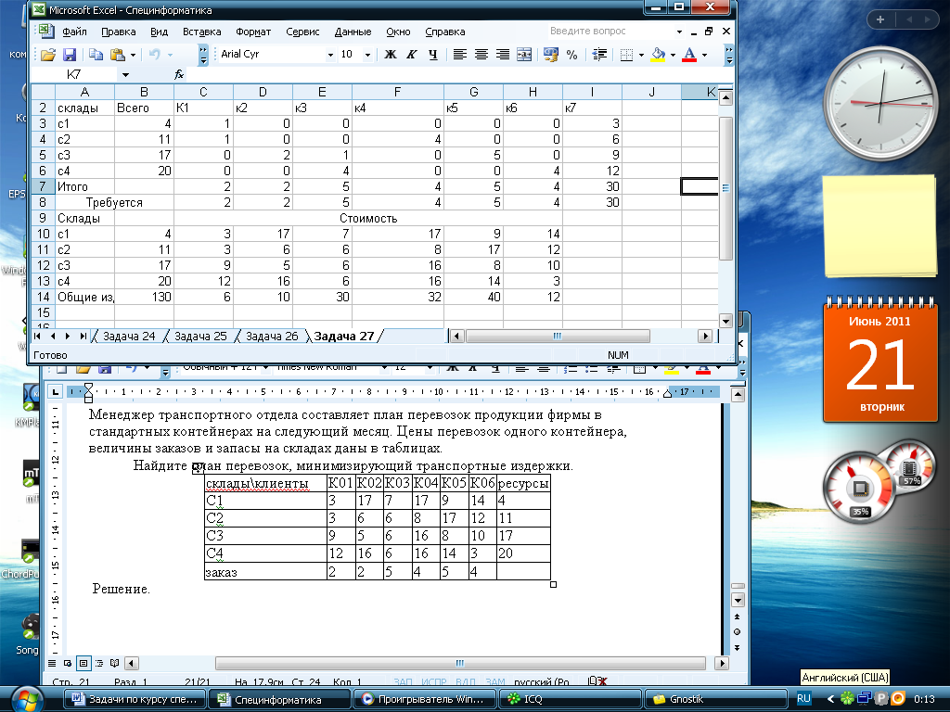Select cell B14 with value 130
The height and width of the screenshot is (712, 950).
point(144,297)
